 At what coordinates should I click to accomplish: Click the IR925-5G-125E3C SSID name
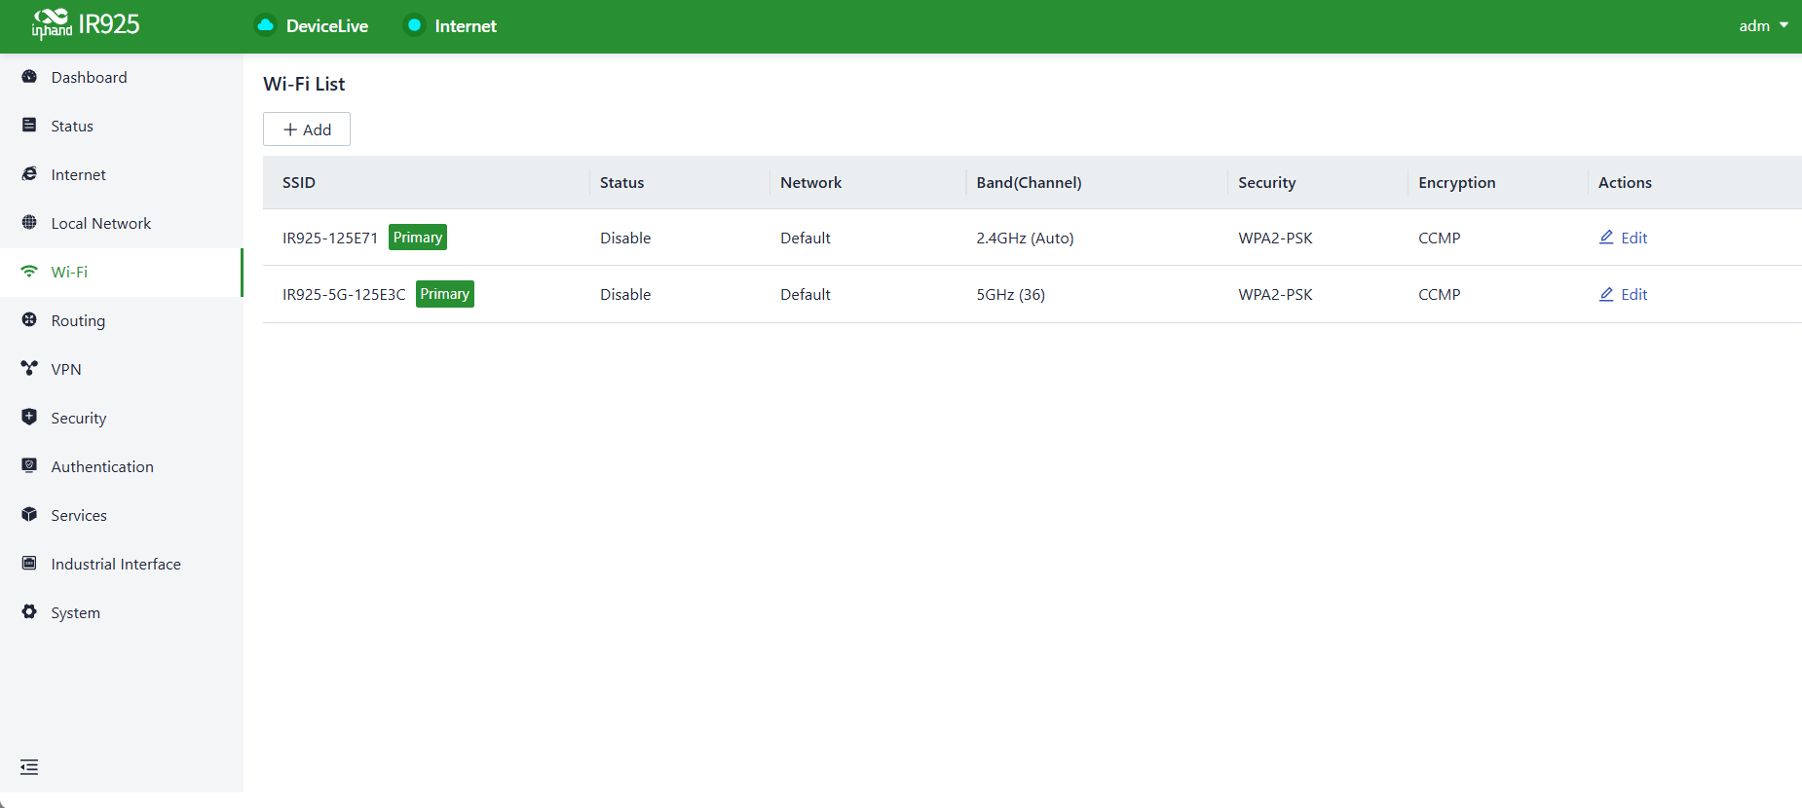coord(344,295)
